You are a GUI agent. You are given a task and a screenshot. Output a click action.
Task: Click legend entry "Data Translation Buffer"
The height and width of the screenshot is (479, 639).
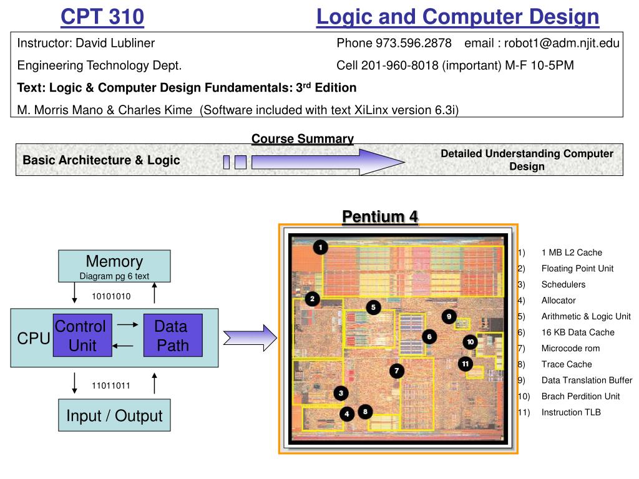(x=587, y=380)
